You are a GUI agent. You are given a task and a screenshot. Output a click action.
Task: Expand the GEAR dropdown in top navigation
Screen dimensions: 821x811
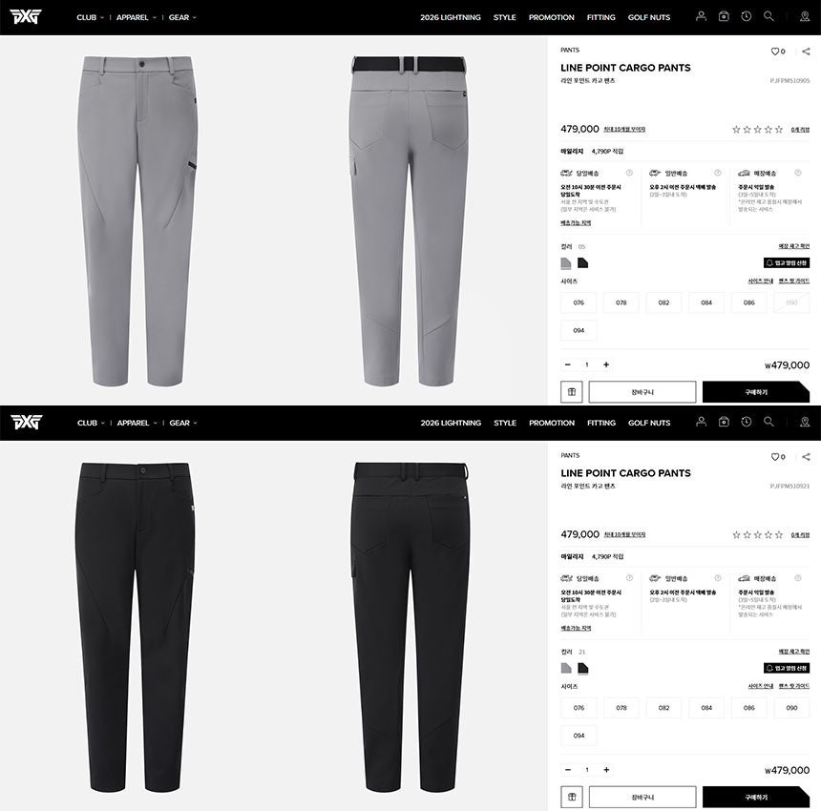(182, 17)
